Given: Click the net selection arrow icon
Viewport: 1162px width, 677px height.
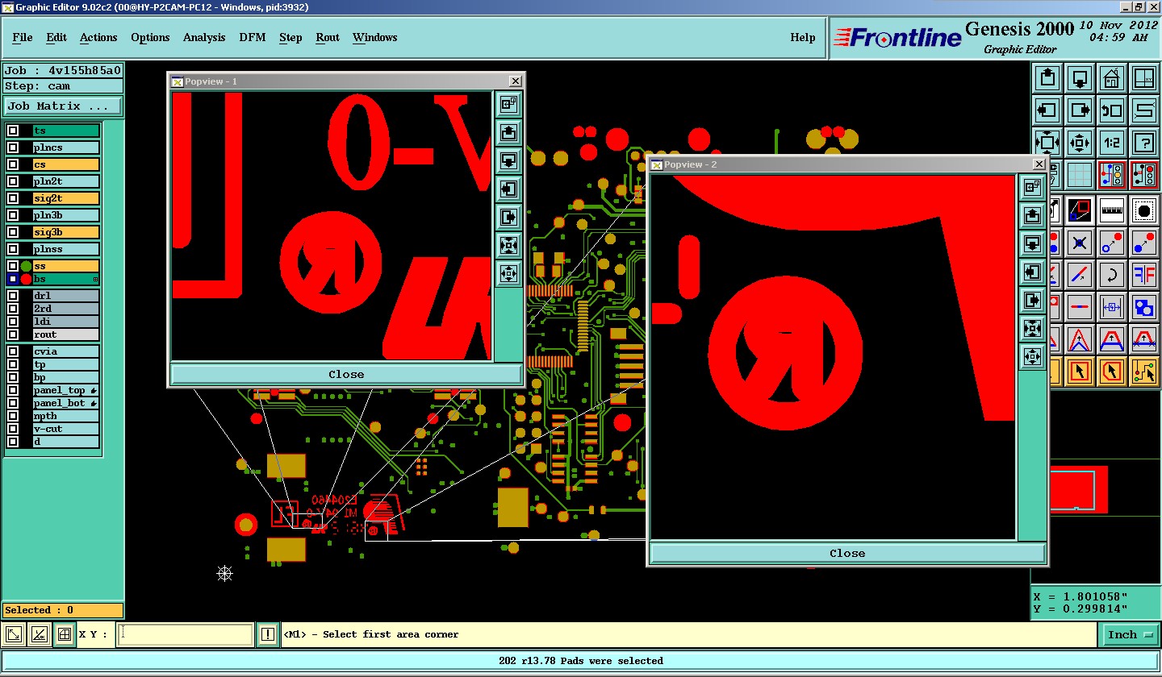Looking at the screenshot, I should click(1144, 372).
